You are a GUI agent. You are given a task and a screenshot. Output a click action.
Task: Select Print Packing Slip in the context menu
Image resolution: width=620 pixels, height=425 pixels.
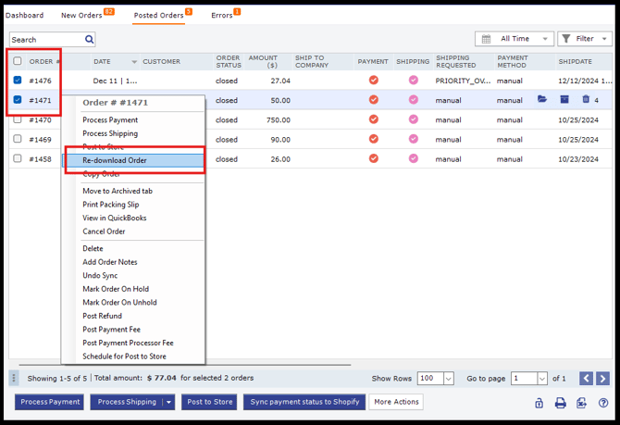point(111,205)
